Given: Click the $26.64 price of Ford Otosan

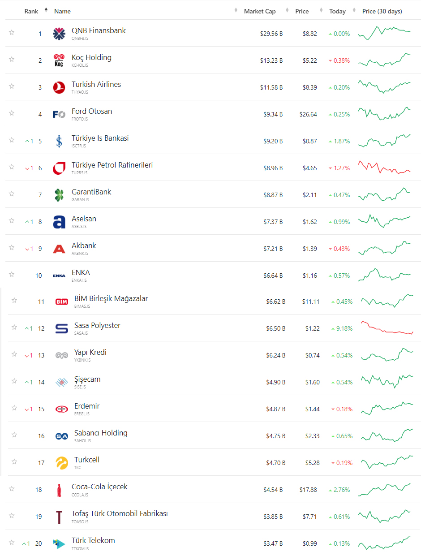Looking at the screenshot, I should 308,114.
